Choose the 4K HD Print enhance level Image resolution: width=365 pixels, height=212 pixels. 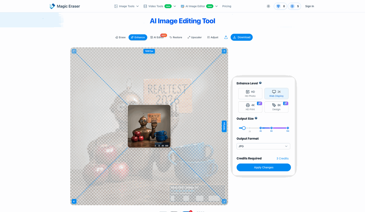tap(250, 107)
